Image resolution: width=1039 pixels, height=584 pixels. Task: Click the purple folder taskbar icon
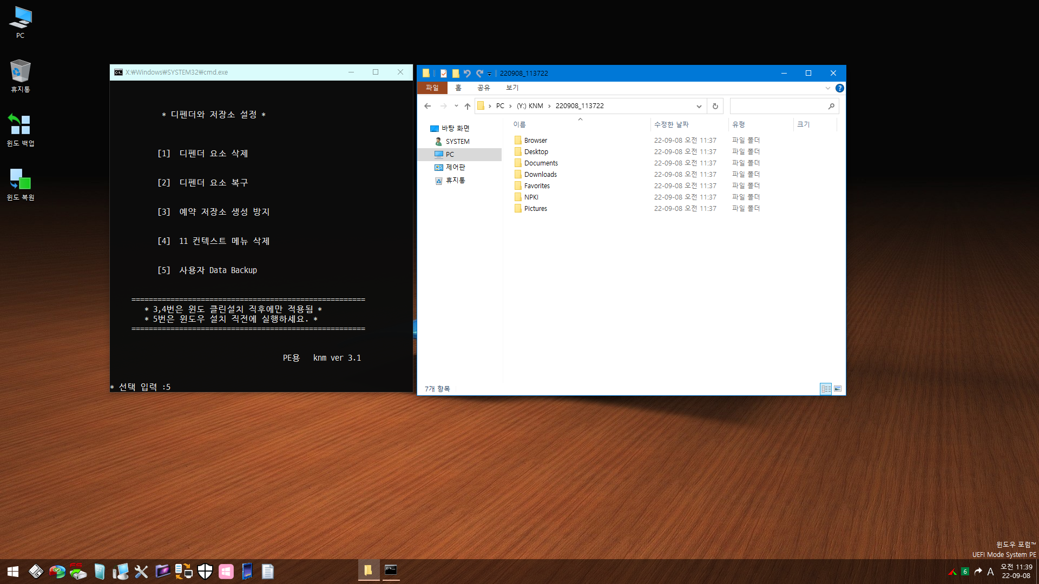pyautogui.click(x=162, y=572)
